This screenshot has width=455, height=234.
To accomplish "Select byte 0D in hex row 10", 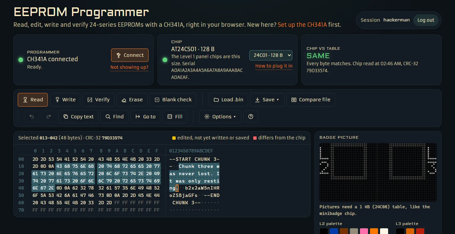I will (43, 166).
